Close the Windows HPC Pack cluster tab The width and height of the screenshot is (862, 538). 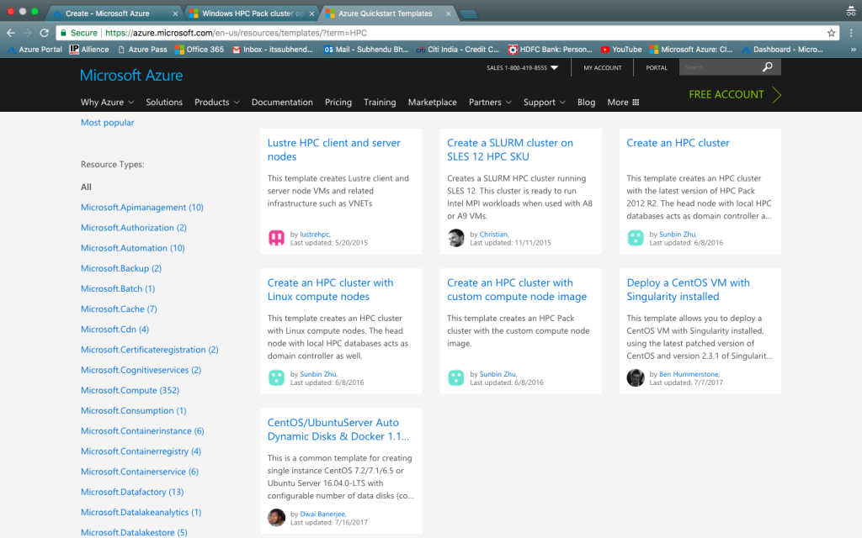[x=311, y=13]
